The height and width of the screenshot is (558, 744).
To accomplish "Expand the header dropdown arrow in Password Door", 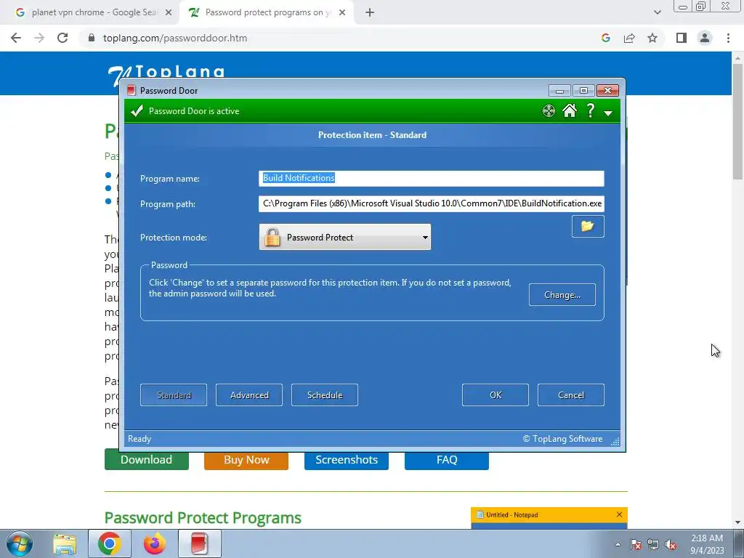I will point(608,113).
